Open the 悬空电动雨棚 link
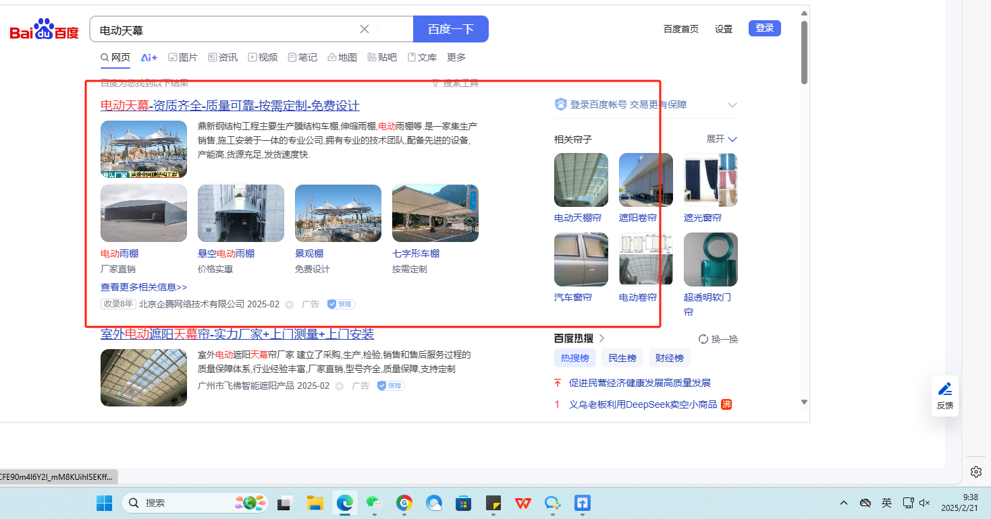This screenshot has height=519, width=991. pyautogui.click(x=226, y=253)
